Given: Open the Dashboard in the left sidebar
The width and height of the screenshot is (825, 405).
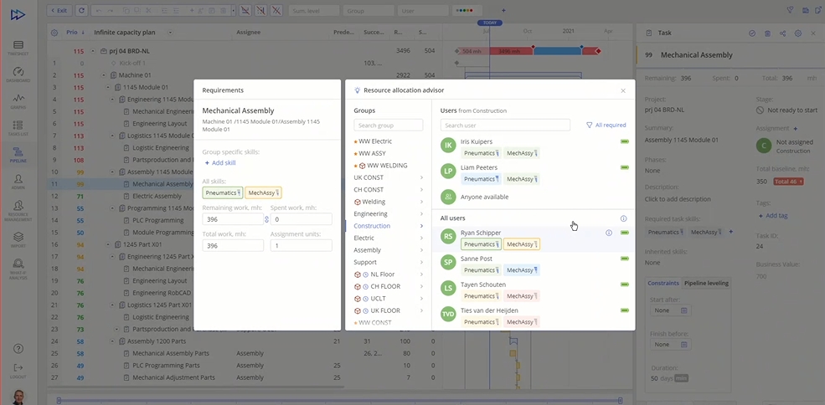Looking at the screenshot, I should click(x=18, y=75).
